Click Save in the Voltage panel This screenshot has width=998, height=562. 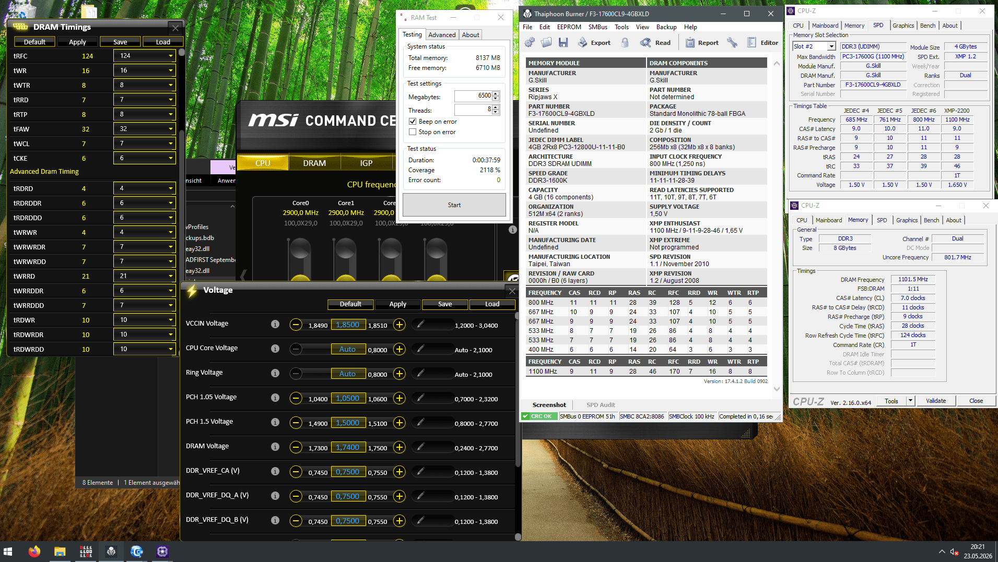[x=445, y=304]
